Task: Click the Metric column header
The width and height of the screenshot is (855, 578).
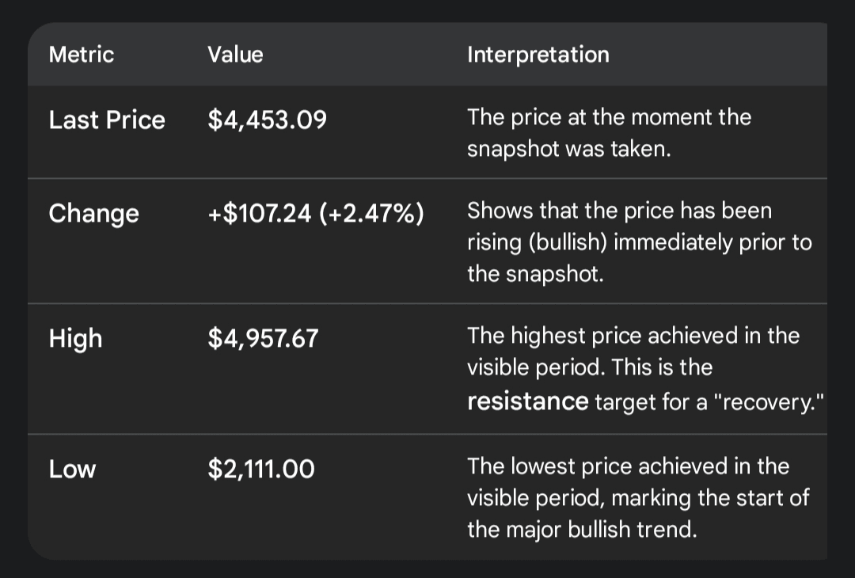Action: (x=81, y=55)
